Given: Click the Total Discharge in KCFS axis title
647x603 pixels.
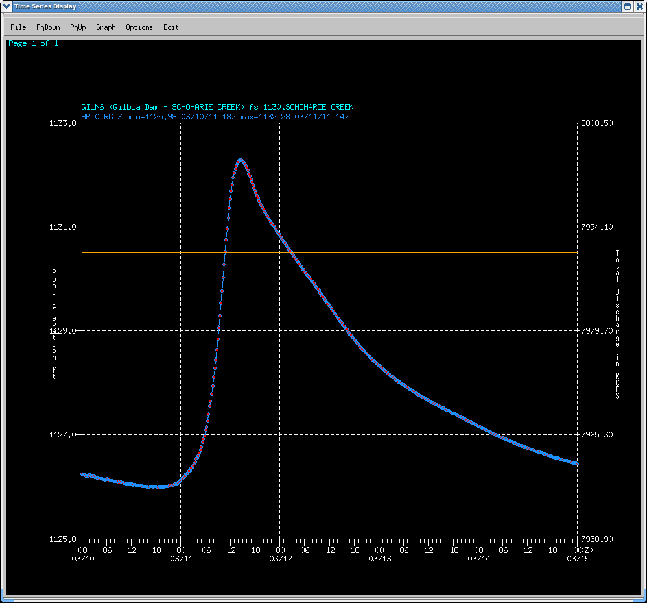Looking at the screenshot, I should click(617, 324).
